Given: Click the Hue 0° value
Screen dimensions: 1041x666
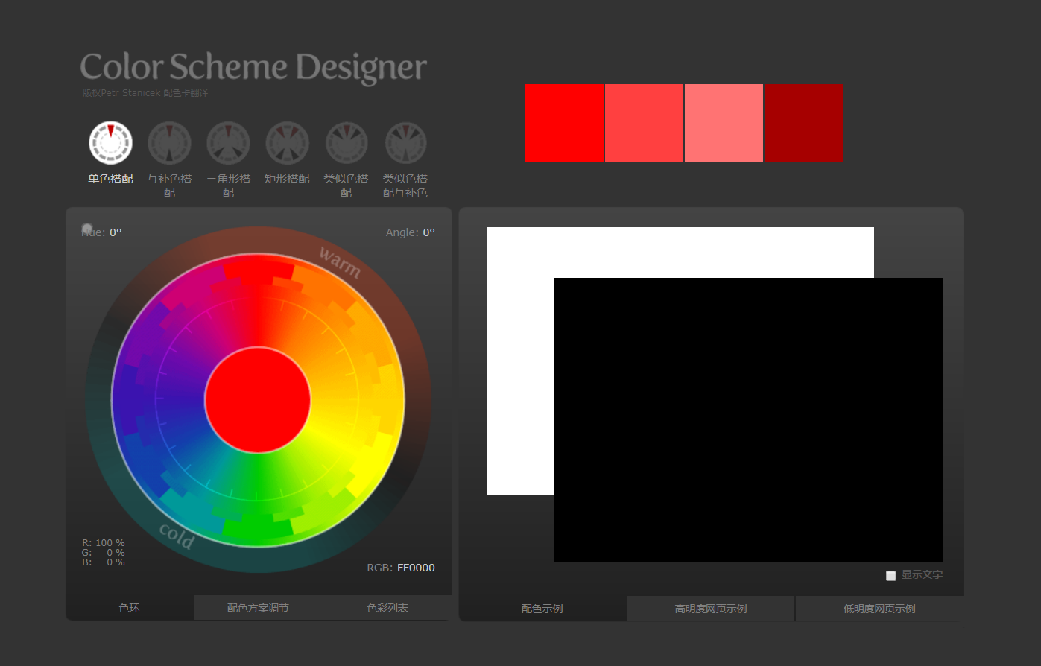Looking at the screenshot, I should 116,232.
